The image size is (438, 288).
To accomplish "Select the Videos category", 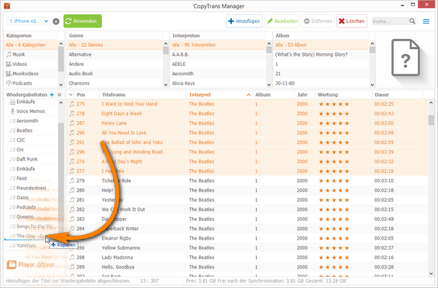I will pyautogui.click(x=31, y=64).
